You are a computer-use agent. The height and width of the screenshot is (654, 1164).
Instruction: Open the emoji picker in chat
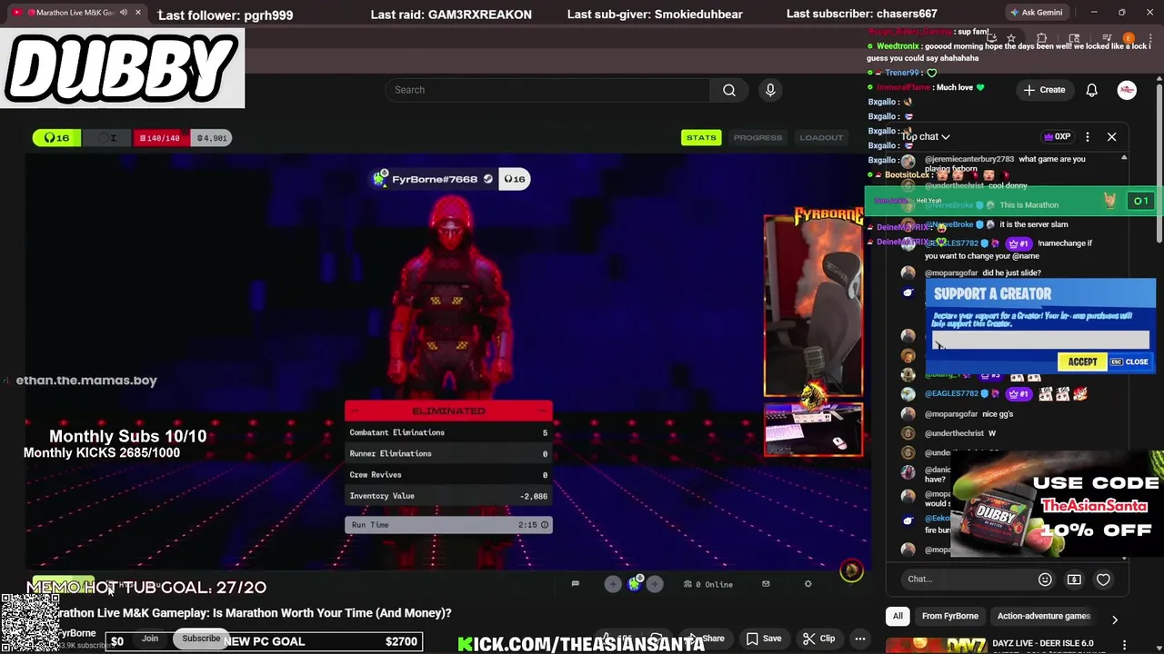tap(1045, 580)
